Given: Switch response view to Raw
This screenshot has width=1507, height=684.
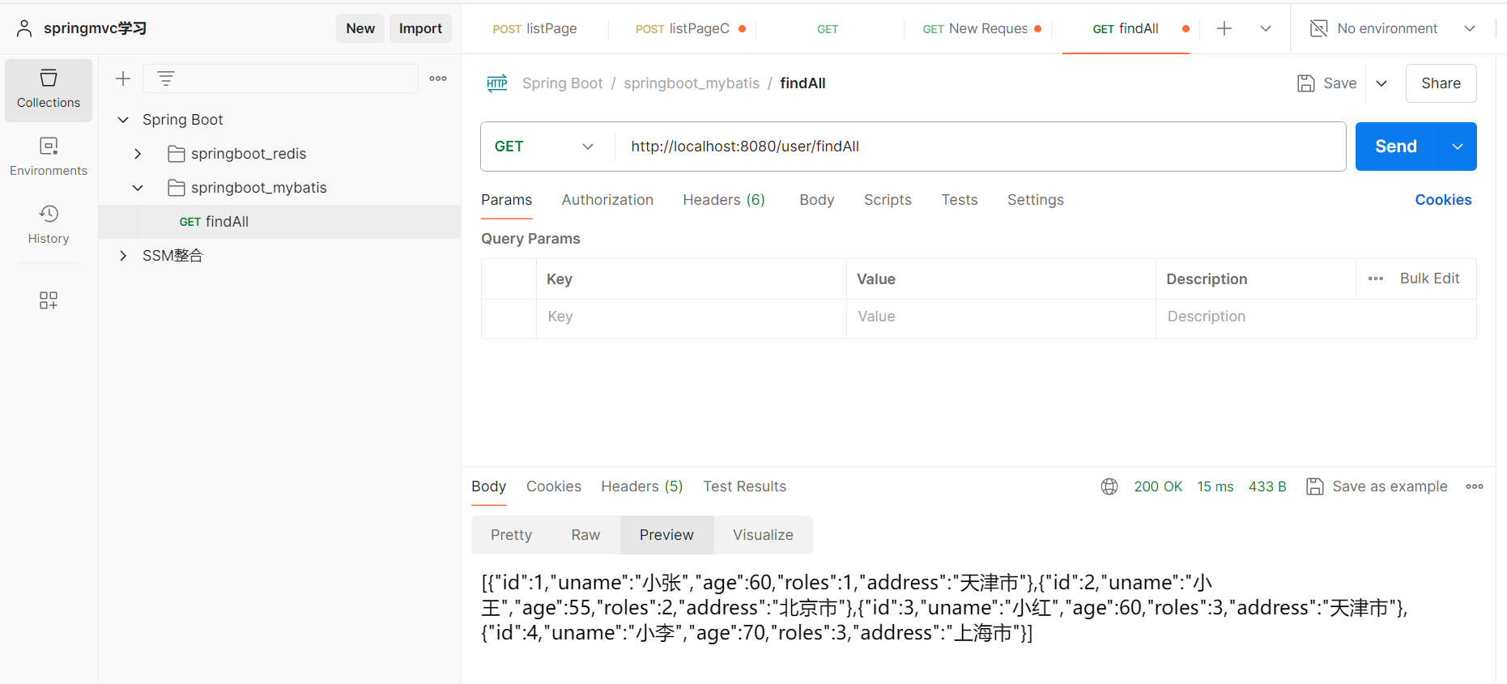Looking at the screenshot, I should click(x=585, y=535).
